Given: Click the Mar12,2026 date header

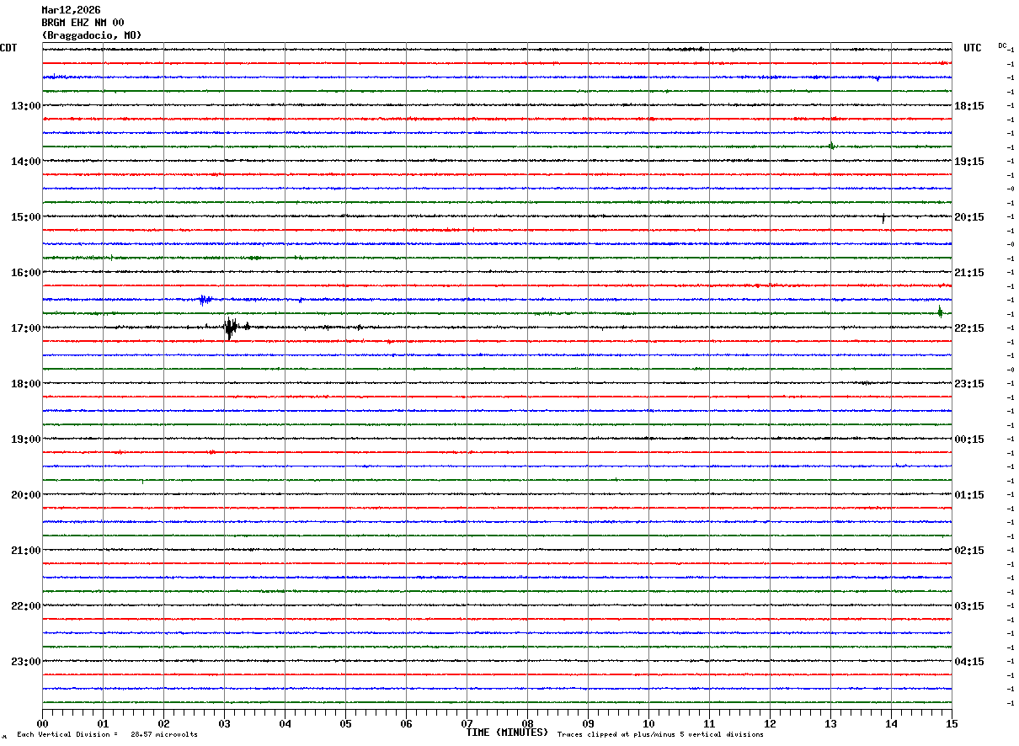Looking at the screenshot, I should [x=71, y=10].
